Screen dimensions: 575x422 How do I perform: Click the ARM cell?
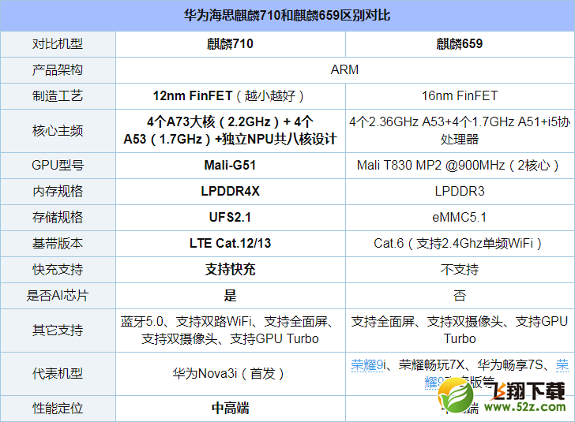pyautogui.click(x=344, y=70)
